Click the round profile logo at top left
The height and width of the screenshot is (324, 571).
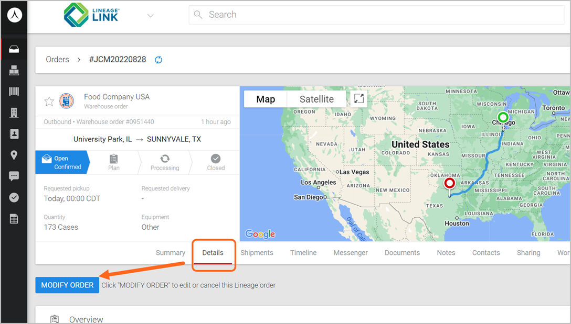pos(14,15)
